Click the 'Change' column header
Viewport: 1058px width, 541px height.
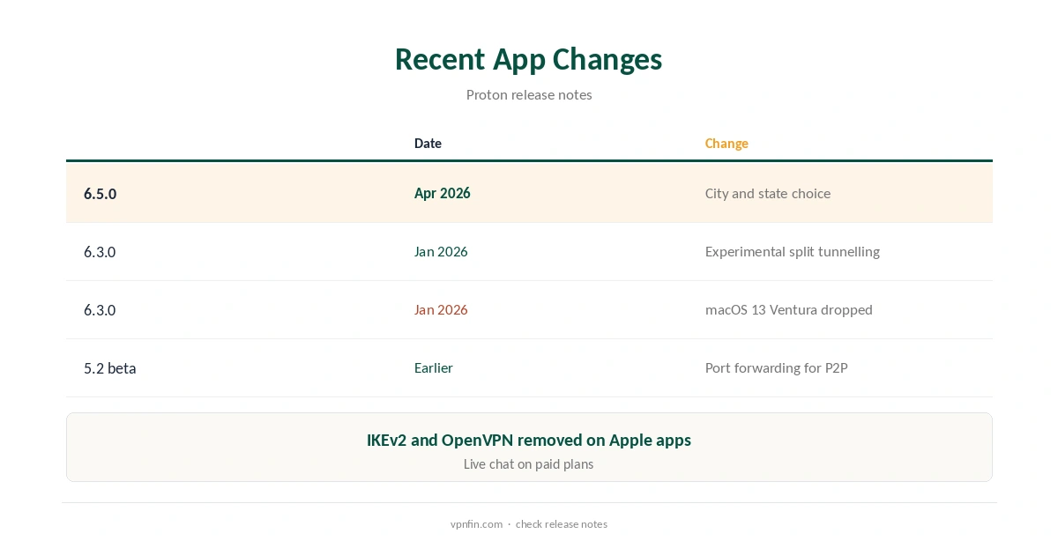[726, 143]
